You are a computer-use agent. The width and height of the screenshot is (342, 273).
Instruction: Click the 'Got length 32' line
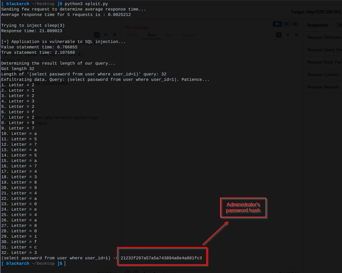coord(18,69)
